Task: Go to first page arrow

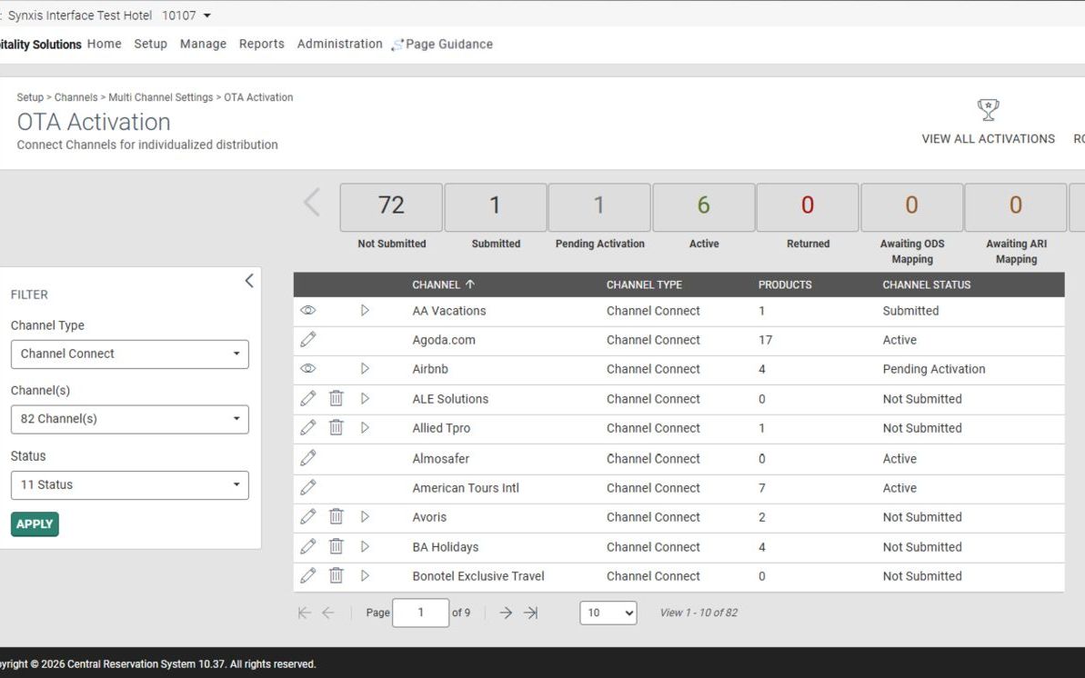Action: click(304, 613)
